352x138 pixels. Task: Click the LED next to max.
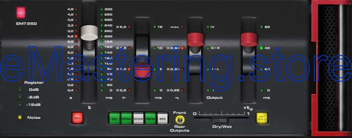[182, 27]
